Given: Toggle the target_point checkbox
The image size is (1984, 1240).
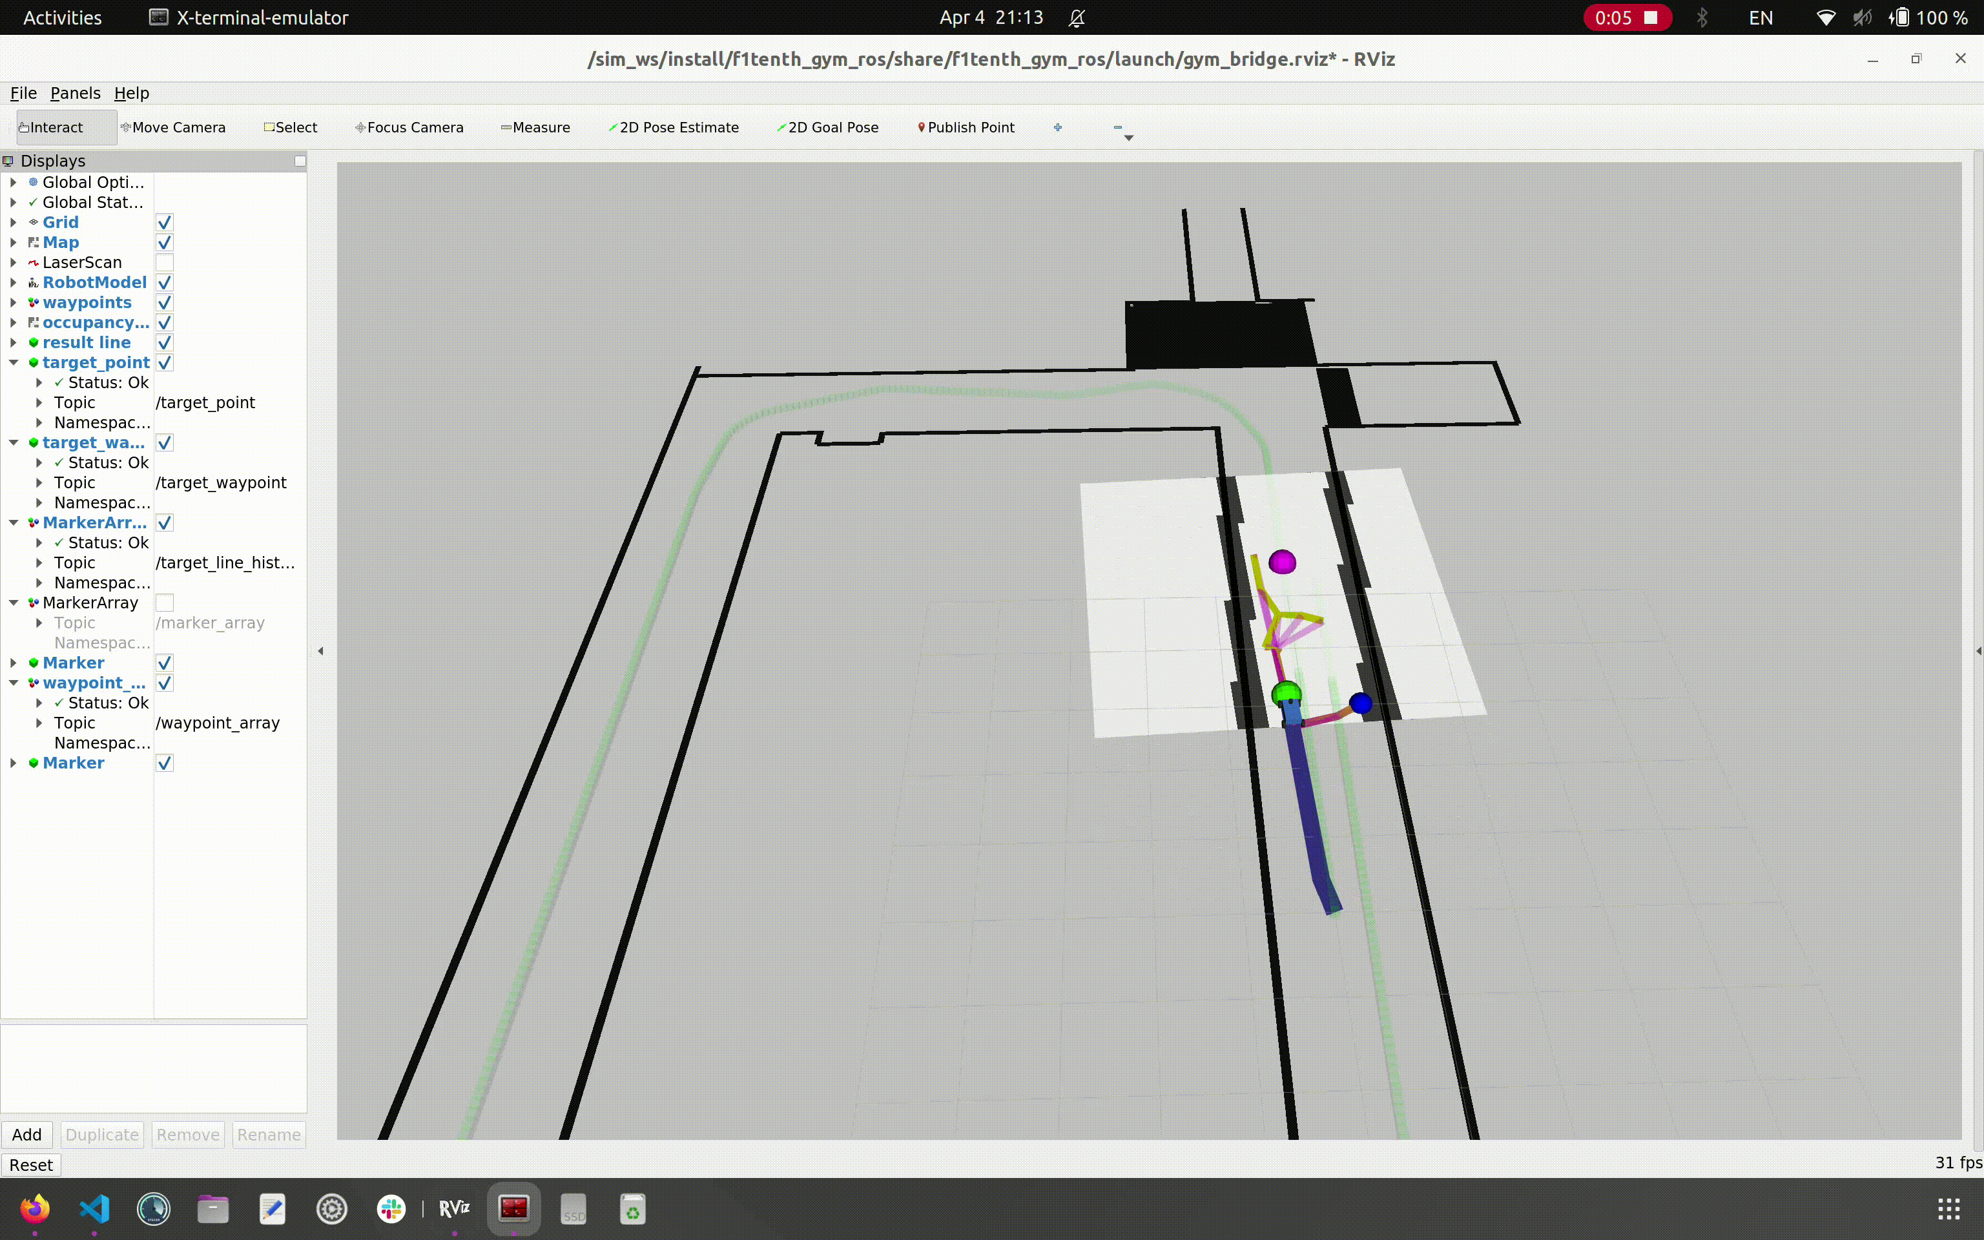Looking at the screenshot, I should tap(165, 362).
